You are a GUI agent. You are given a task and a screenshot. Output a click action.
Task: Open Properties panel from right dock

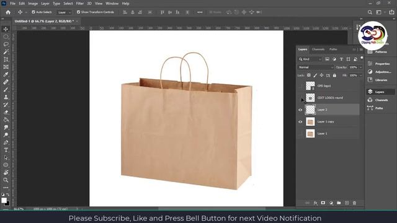[x=380, y=64]
